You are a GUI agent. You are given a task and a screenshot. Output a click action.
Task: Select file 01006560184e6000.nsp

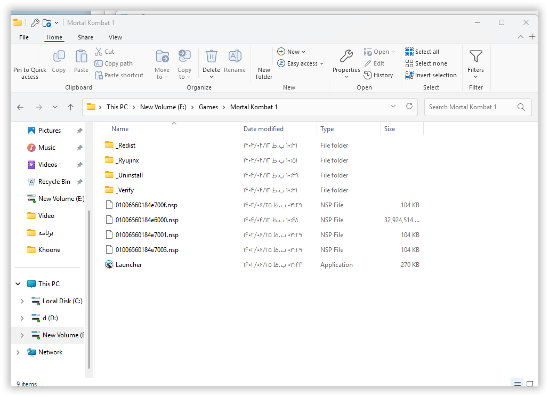pyautogui.click(x=147, y=220)
